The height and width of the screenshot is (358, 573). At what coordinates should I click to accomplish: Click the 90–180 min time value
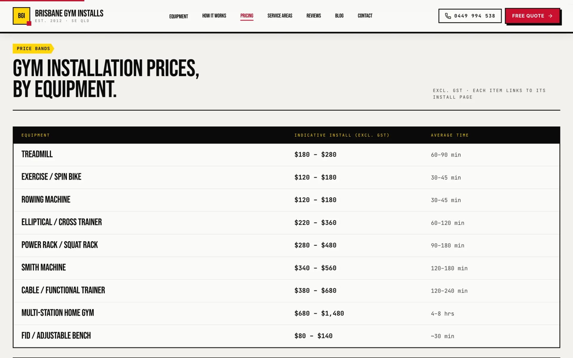pos(447,246)
